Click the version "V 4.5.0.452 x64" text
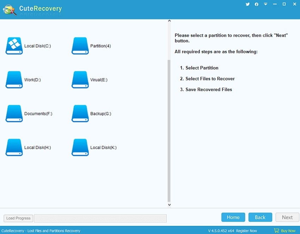Screen dimensions: 300x234 221,231
